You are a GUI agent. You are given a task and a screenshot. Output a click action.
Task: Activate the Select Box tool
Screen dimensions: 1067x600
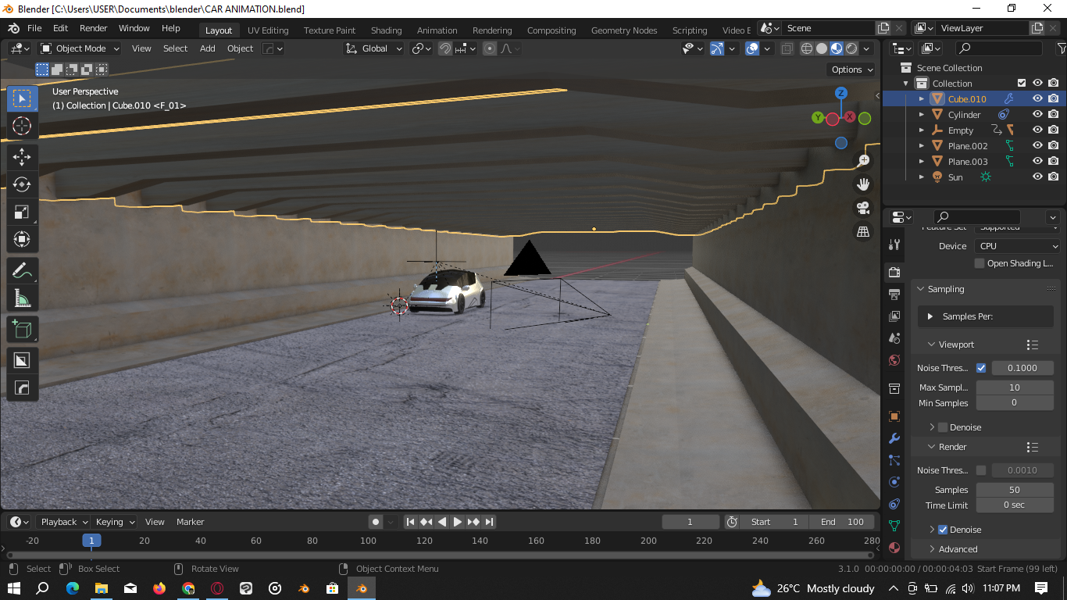[22, 98]
